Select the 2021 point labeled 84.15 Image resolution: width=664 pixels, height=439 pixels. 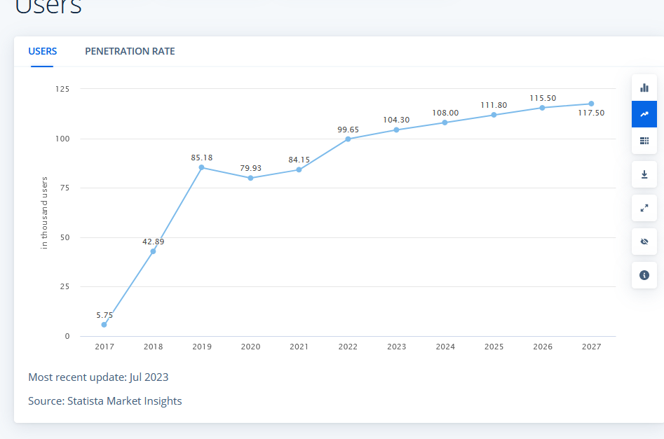pos(299,169)
